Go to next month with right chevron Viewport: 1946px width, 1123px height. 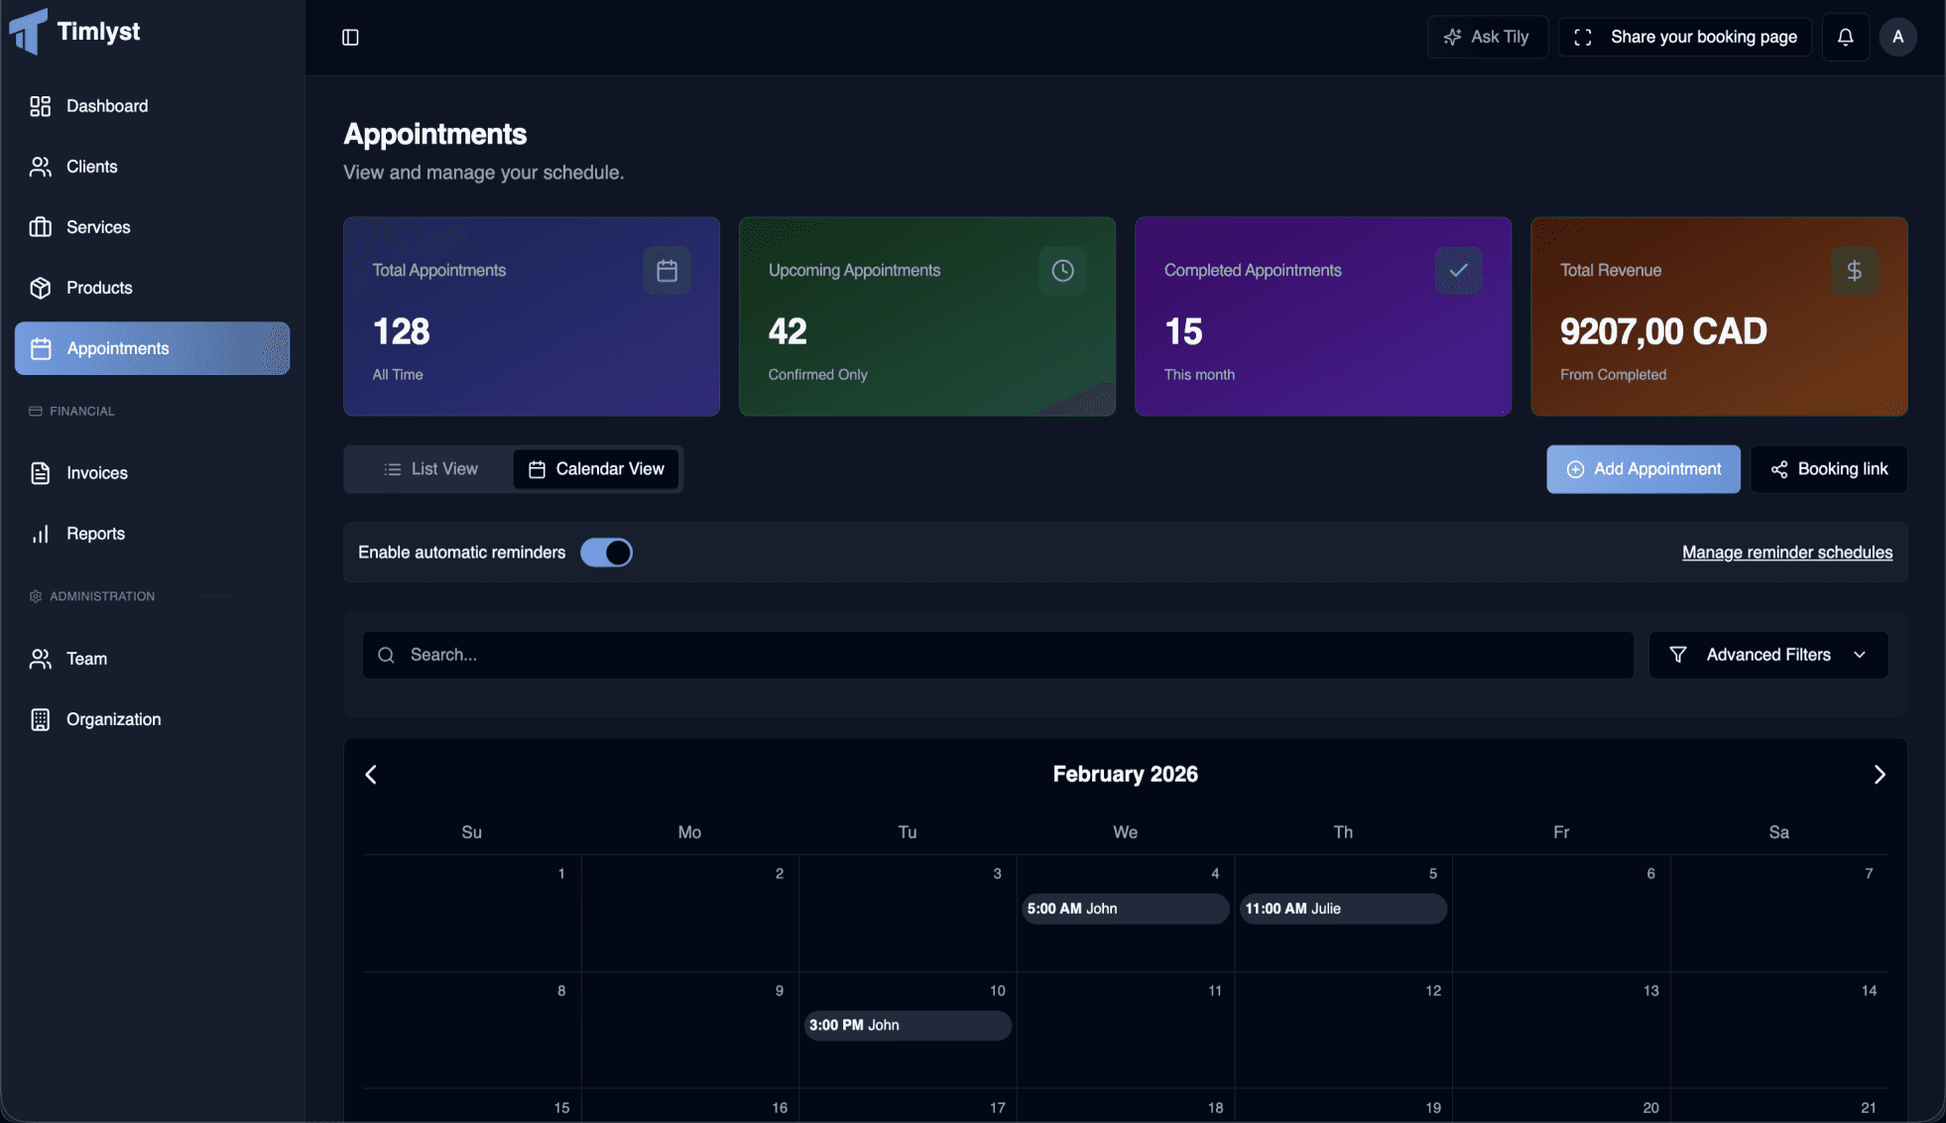click(1880, 775)
